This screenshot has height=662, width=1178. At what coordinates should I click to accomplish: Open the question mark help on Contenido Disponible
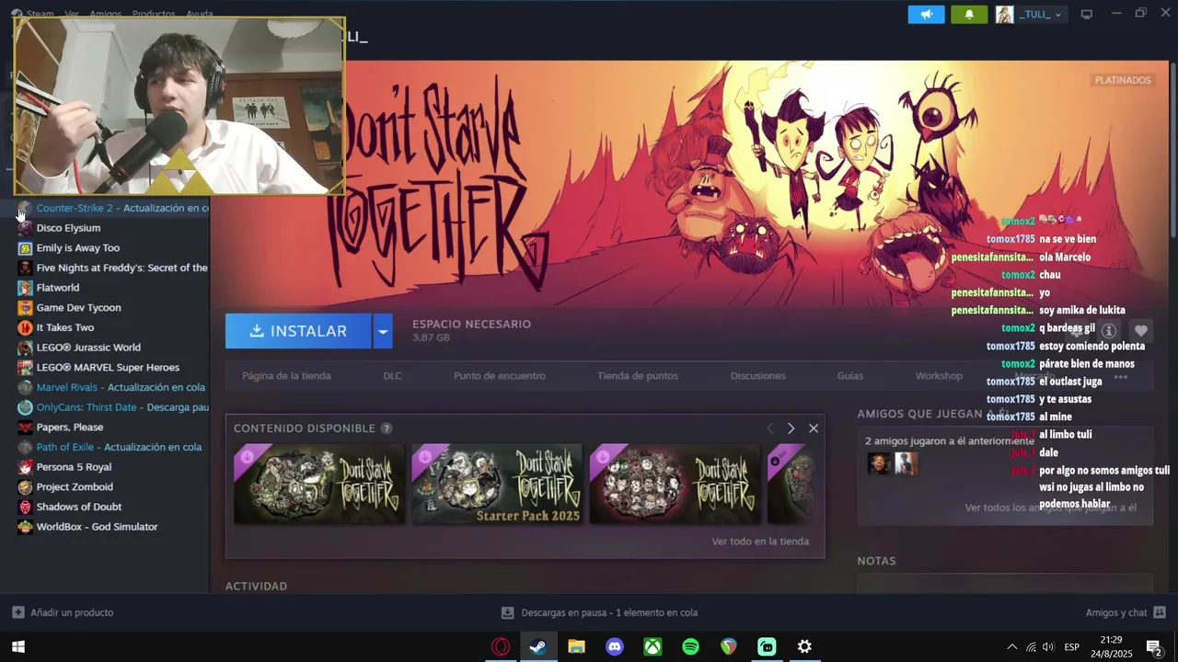[x=387, y=428]
